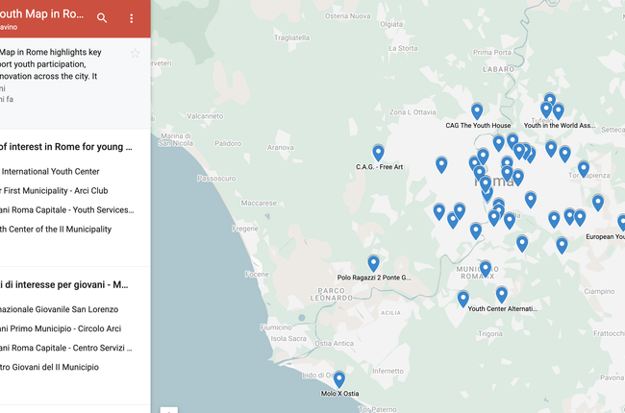
Task: Select layer heading 'di interesse per giovani'
Action: coord(64,284)
